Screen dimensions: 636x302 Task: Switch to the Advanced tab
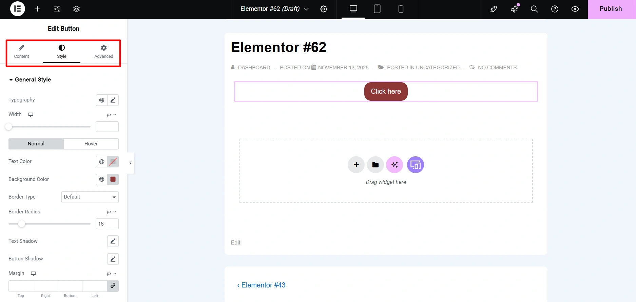click(x=104, y=52)
